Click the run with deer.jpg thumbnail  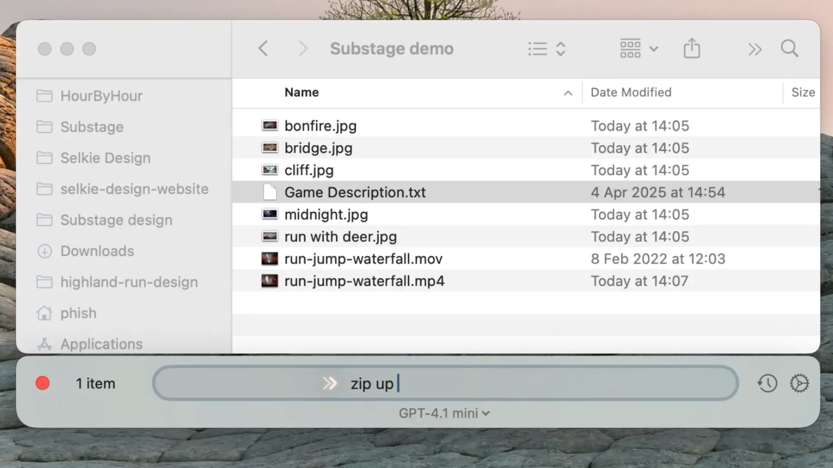(269, 236)
